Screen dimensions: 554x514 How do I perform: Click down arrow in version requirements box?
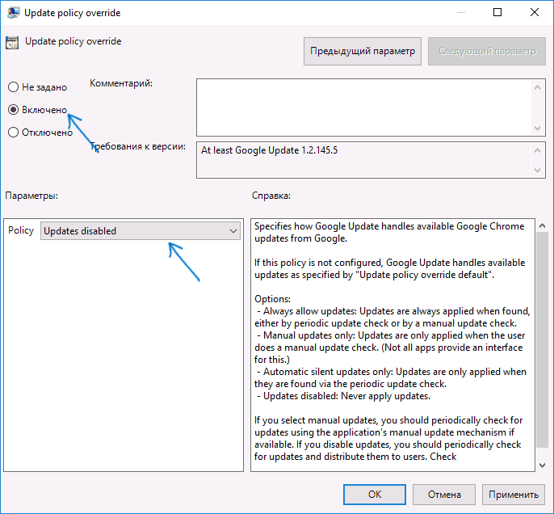click(x=537, y=170)
